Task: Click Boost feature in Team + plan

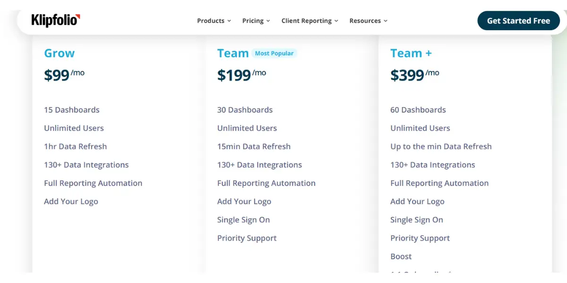Action: point(401,257)
